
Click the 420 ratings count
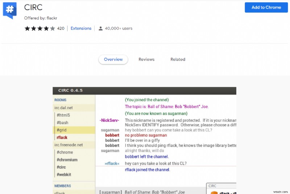[x=61, y=28]
